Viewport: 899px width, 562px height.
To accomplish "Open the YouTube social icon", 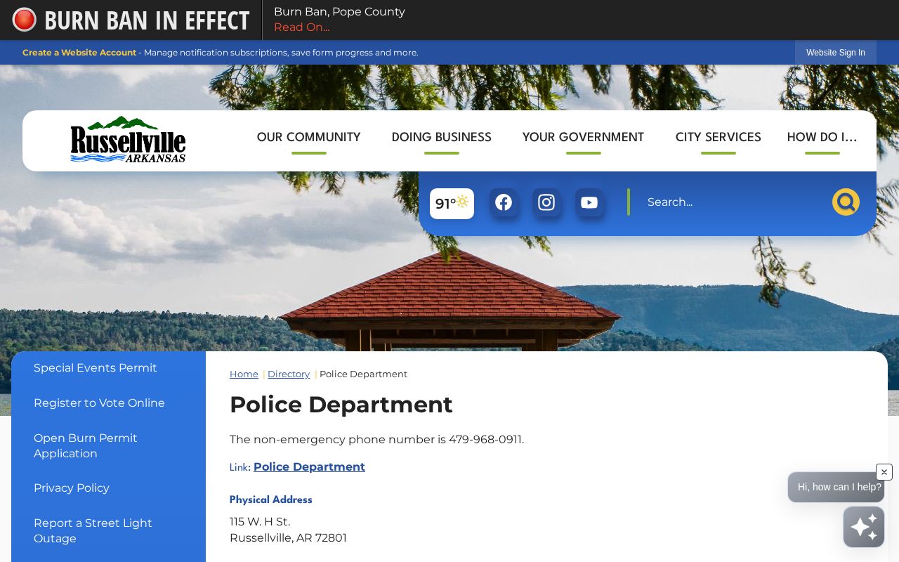I will 589,202.
